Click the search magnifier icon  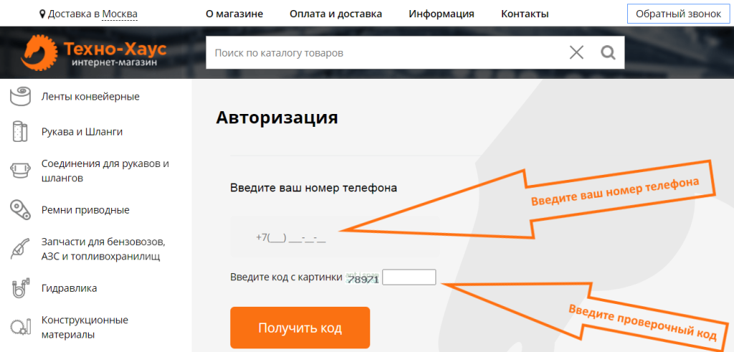click(608, 52)
